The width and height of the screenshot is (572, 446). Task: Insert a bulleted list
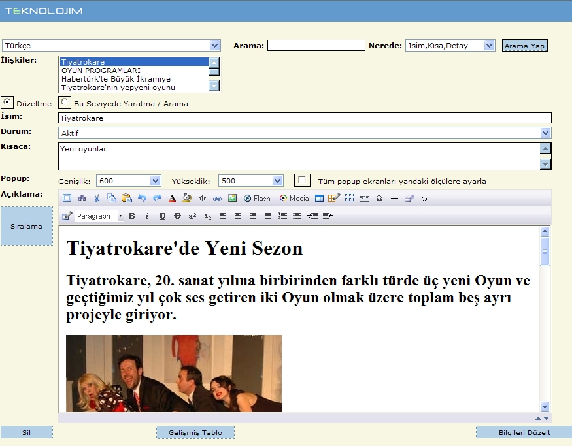coord(297,216)
